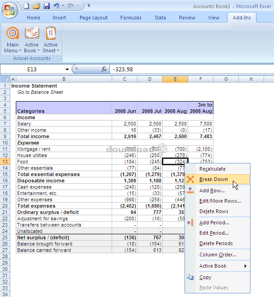The image size is (274, 297).
Task: Select Total expenses label cell
Action: 64,206
